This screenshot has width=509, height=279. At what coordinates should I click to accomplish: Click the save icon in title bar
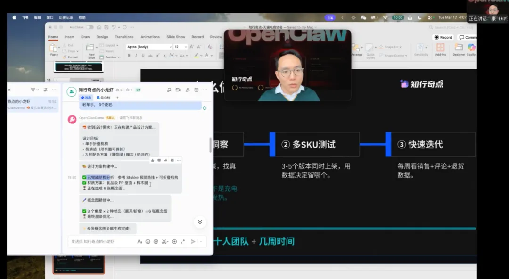tap(106, 27)
